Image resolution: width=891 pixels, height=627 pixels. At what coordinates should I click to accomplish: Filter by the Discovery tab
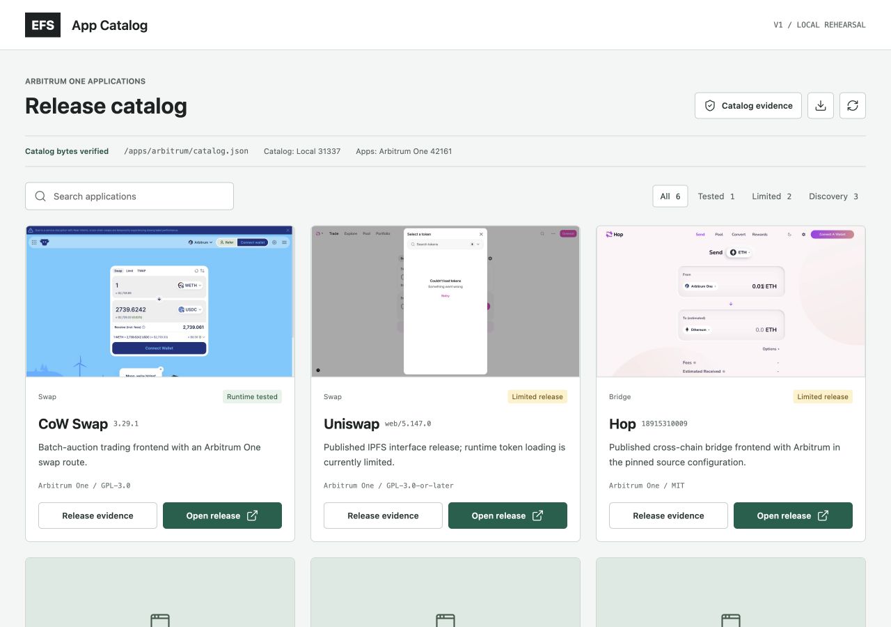[833, 196]
